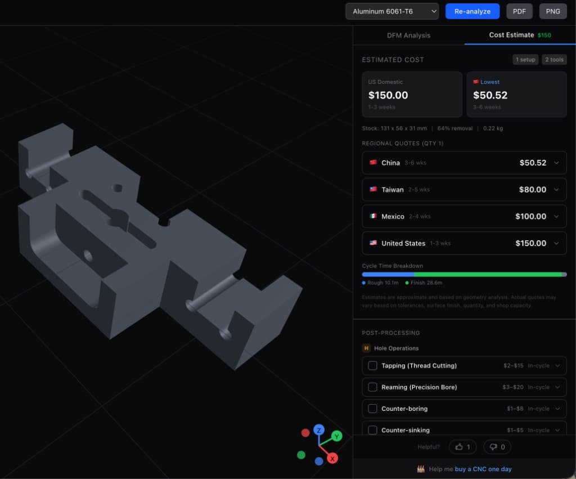Enable Tapping (Thread Cutting) post-processing

pos(373,365)
